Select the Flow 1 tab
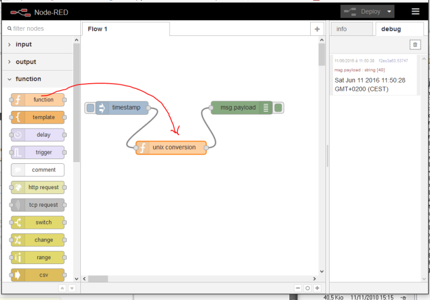Image resolution: width=430 pixels, height=300 pixels. (126, 29)
